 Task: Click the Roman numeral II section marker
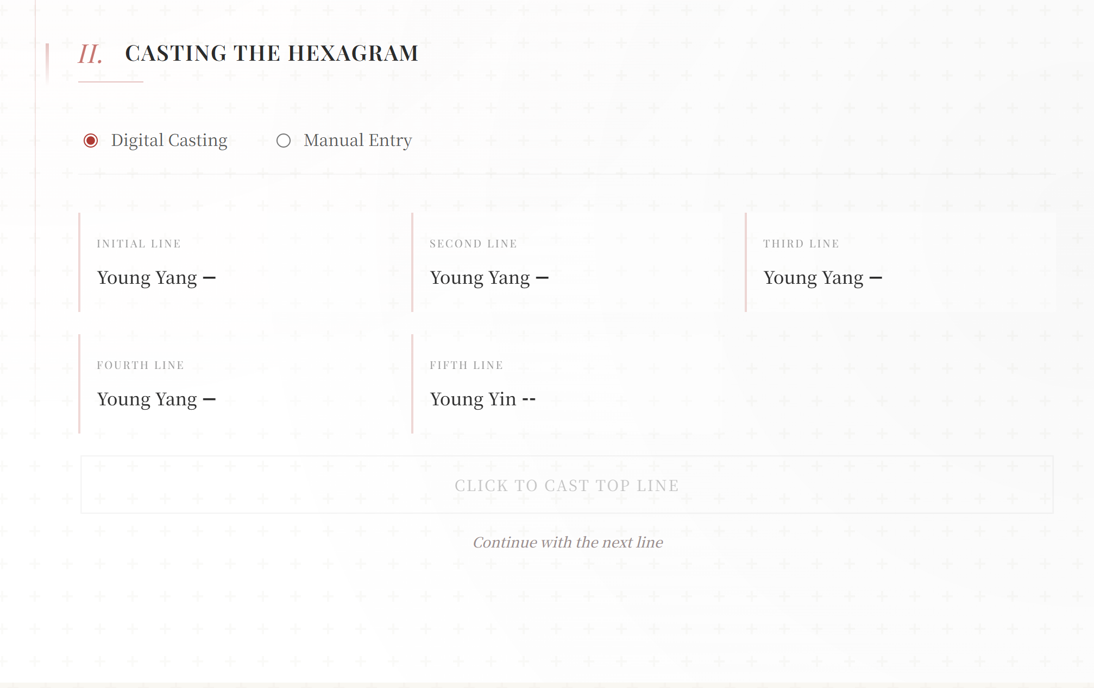90,54
